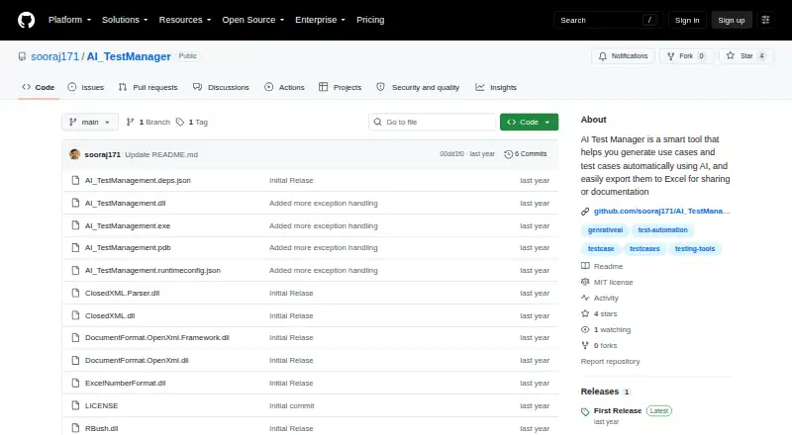Select the testing-tools topic tag
Image resolution: width=792 pixels, height=435 pixels.
click(x=695, y=249)
